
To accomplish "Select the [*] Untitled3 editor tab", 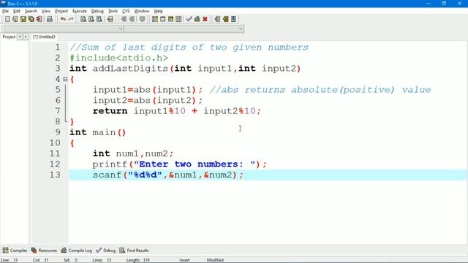I will [x=44, y=37].
